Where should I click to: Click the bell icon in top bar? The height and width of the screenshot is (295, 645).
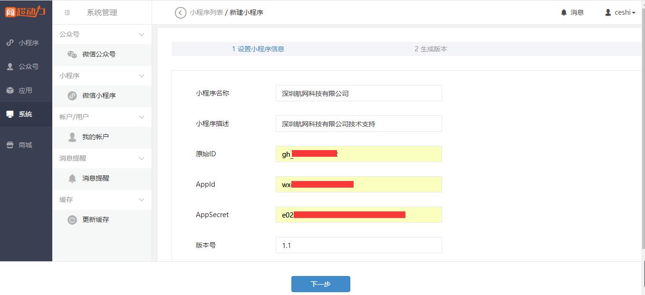pyautogui.click(x=564, y=12)
